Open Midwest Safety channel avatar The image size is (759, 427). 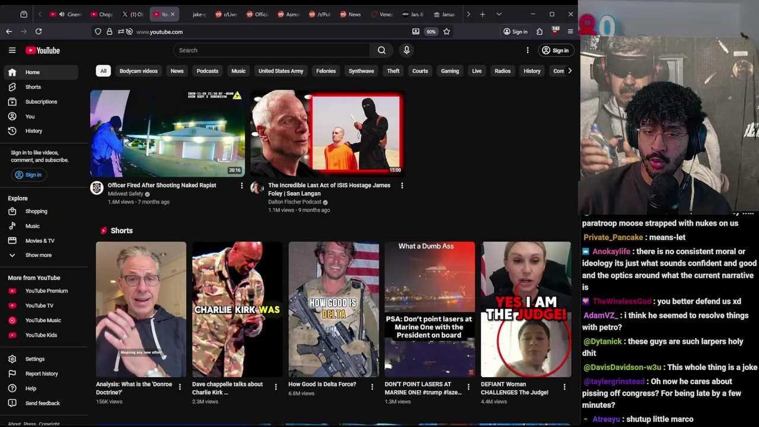coord(97,188)
